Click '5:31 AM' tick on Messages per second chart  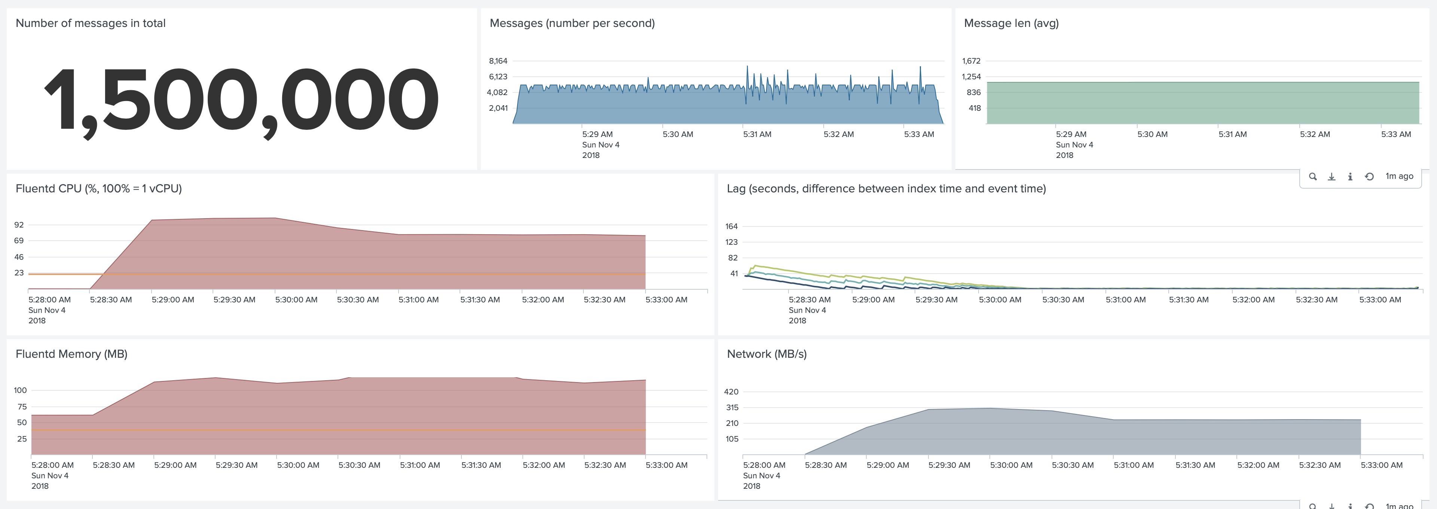pyautogui.click(x=757, y=134)
